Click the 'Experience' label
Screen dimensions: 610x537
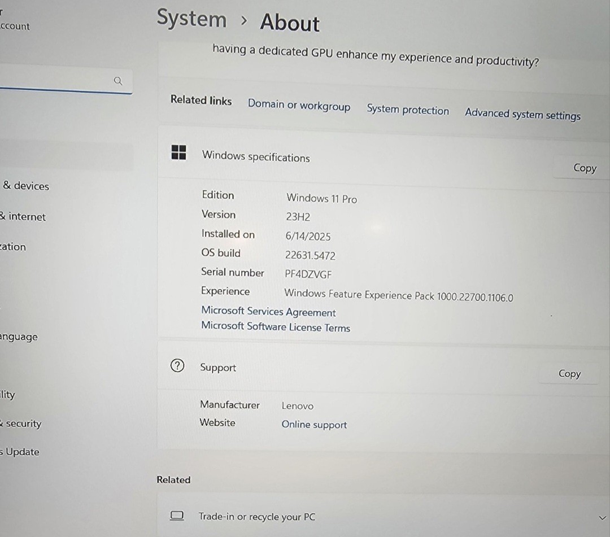pos(225,291)
